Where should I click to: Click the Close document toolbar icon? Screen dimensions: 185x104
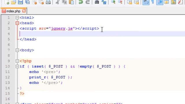click(x=34, y=2)
